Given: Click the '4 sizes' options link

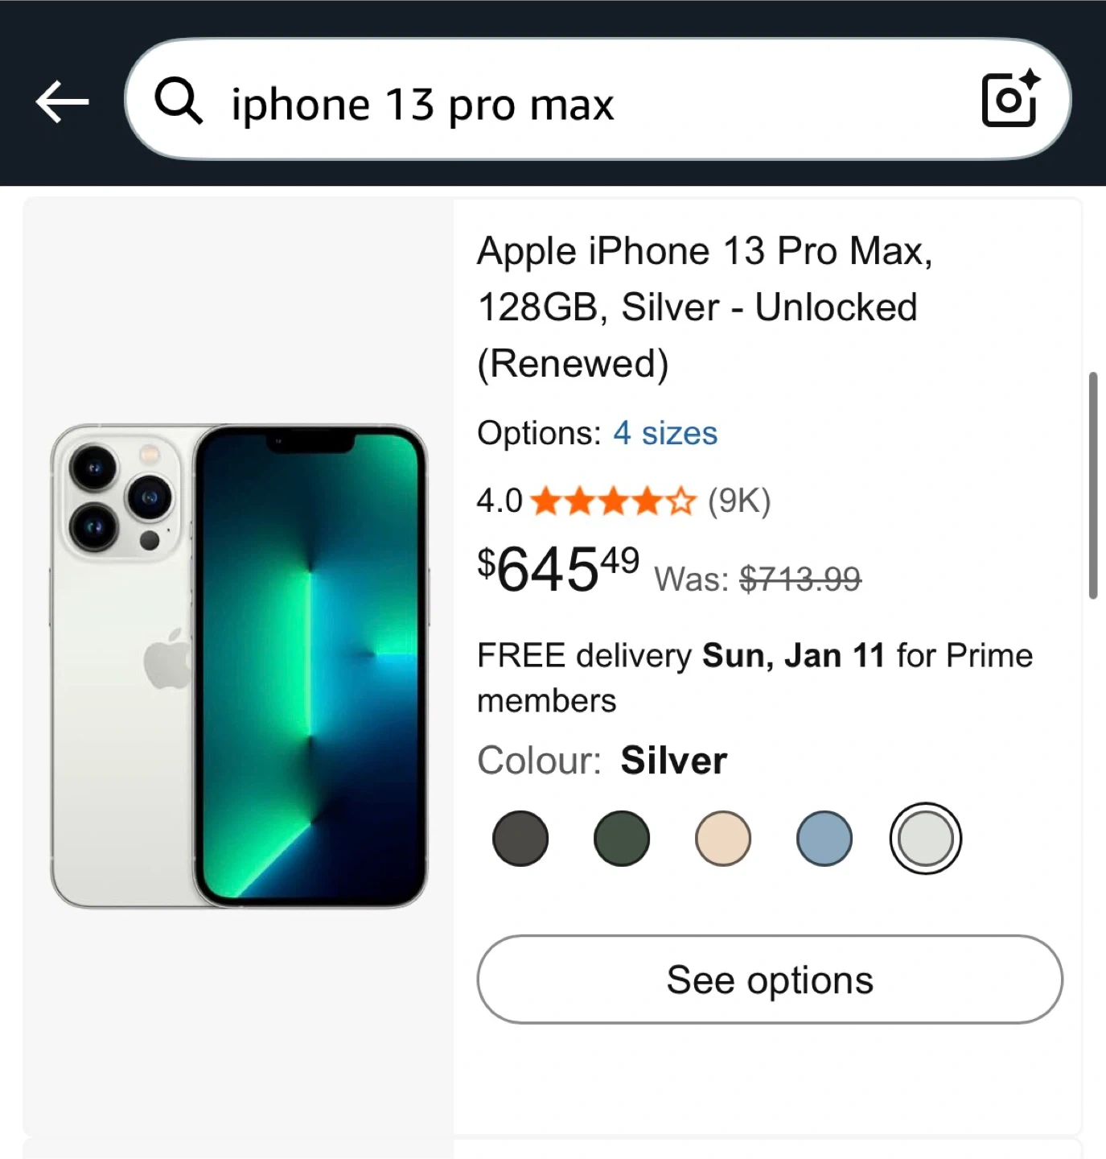Looking at the screenshot, I should pyautogui.click(x=664, y=434).
